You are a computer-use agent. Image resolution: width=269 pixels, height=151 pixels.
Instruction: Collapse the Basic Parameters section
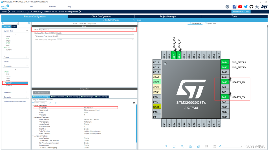pyautogui.click(x=33, y=105)
